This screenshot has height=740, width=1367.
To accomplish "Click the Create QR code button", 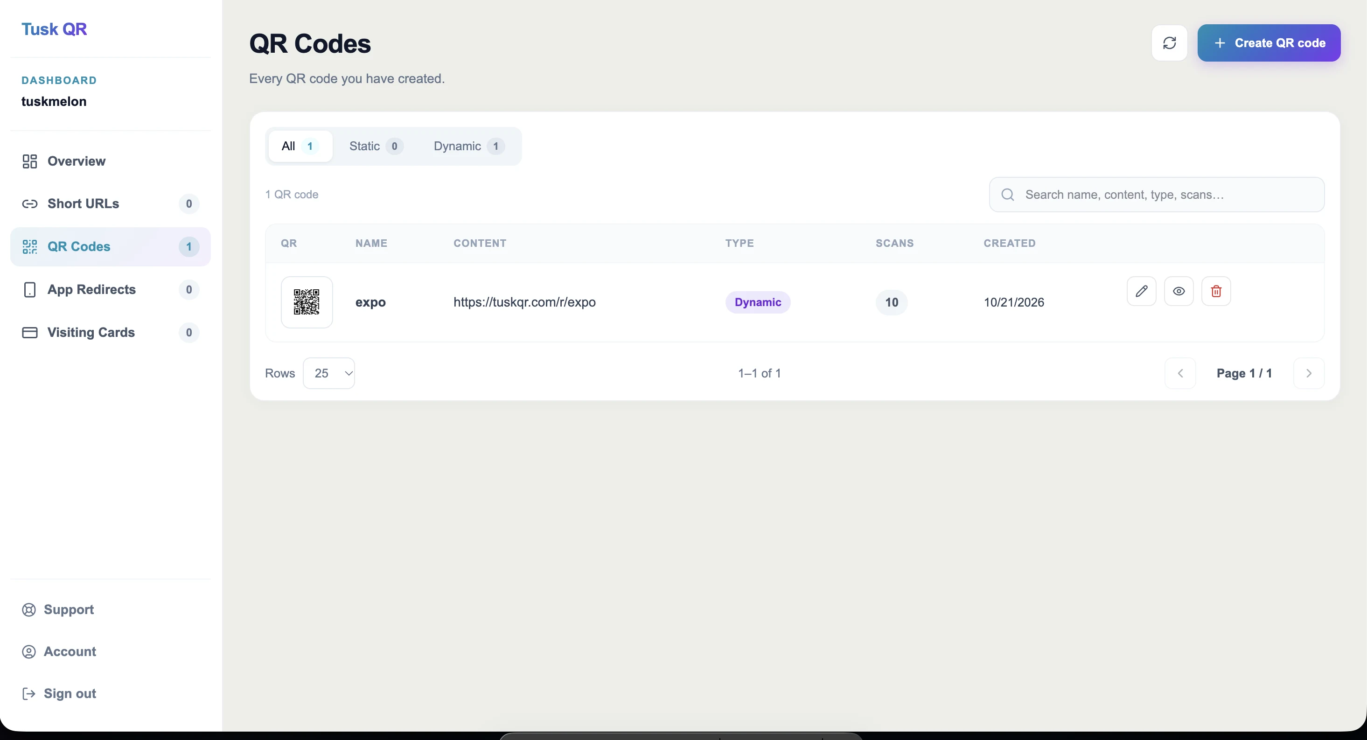I will [1269, 43].
